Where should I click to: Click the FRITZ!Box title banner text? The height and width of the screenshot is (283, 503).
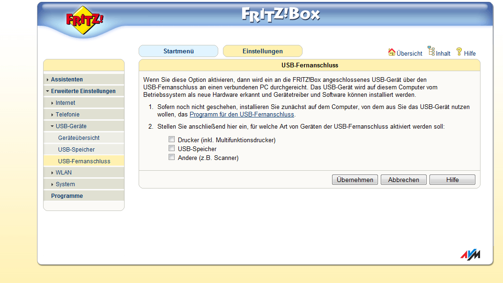(x=281, y=15)
